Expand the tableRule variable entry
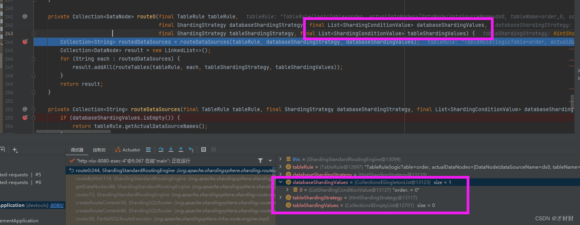Image resolution: width=580 pixels, height=225 pixels. point(280,167)
